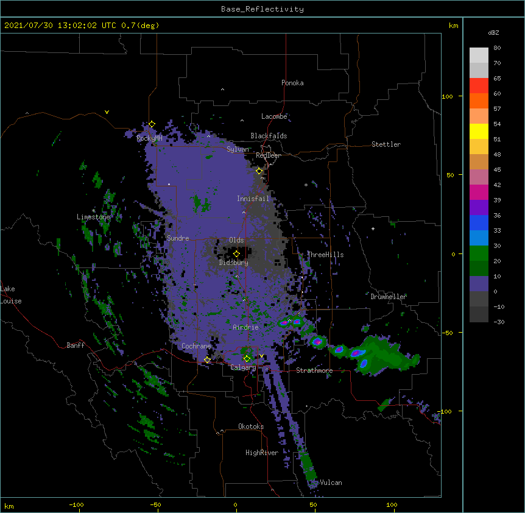Click the Banff town label
525x513 pixels.
coord(76,345)
